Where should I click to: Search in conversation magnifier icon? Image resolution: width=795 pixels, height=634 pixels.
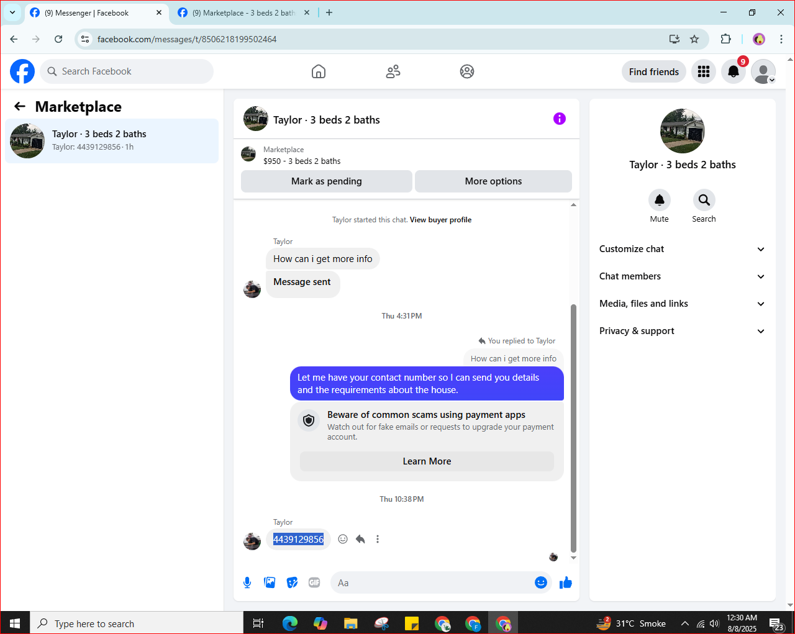tap(704, 200)
